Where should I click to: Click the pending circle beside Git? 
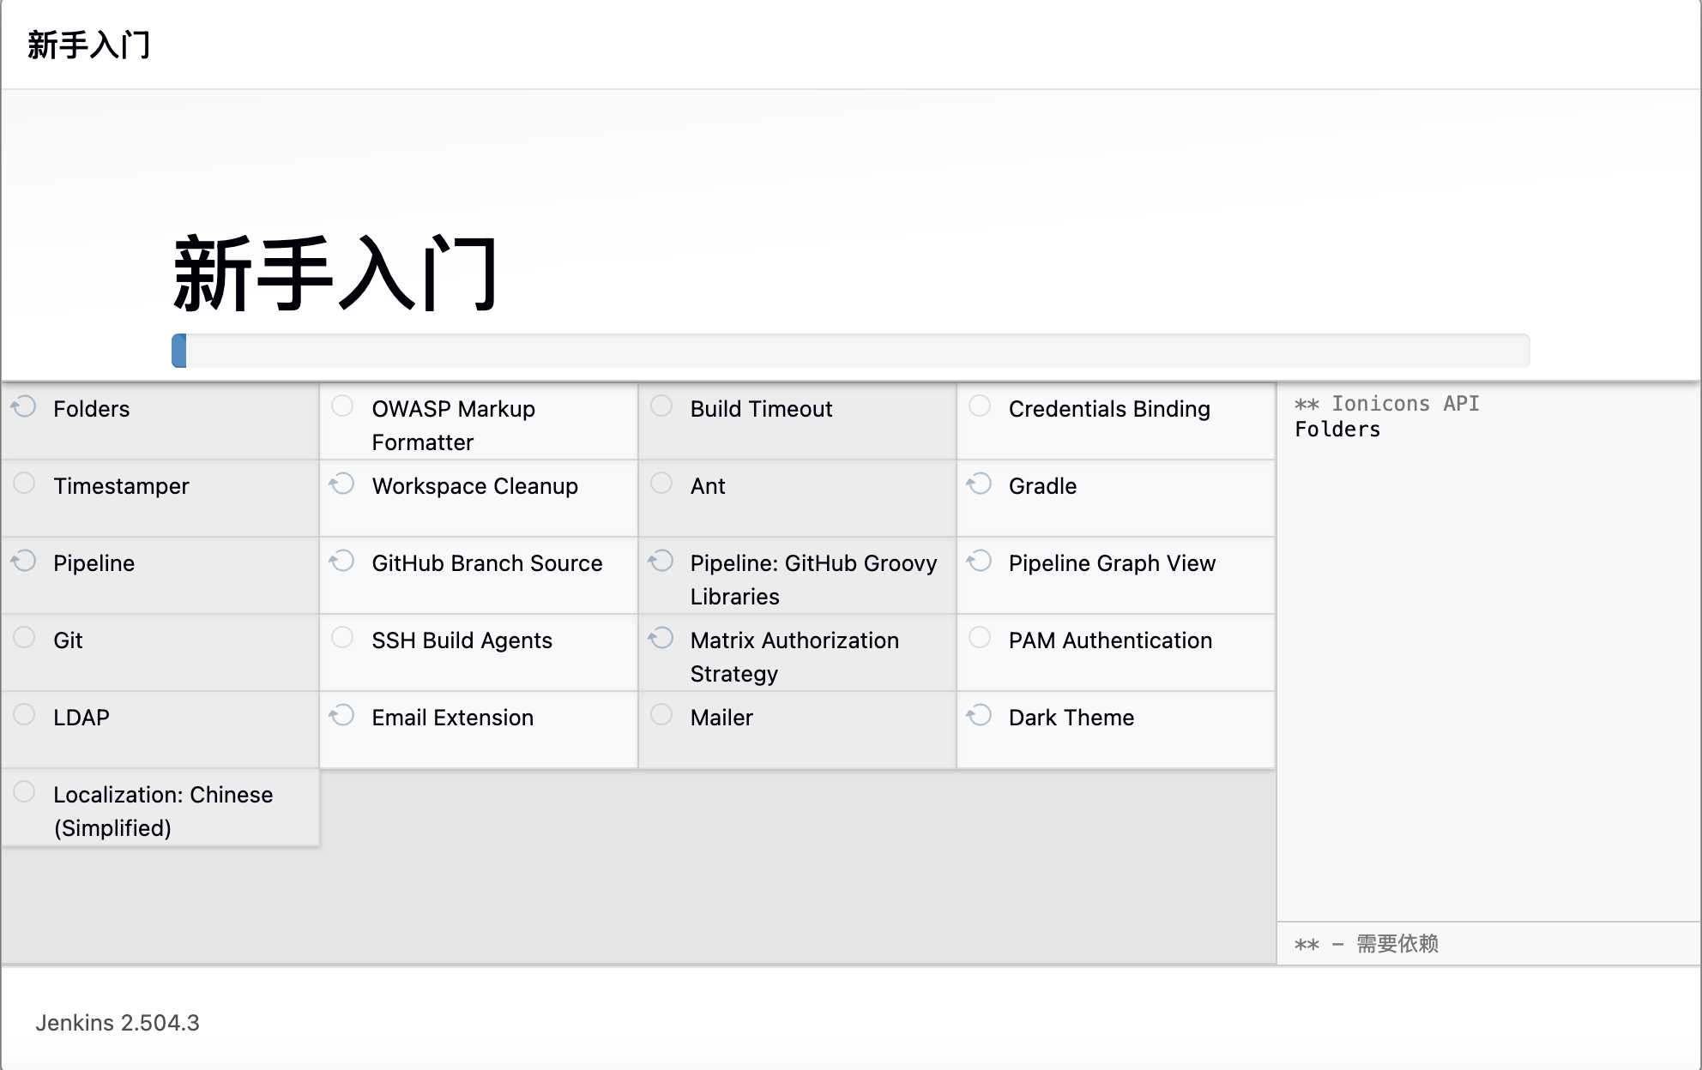pos(24,637)
